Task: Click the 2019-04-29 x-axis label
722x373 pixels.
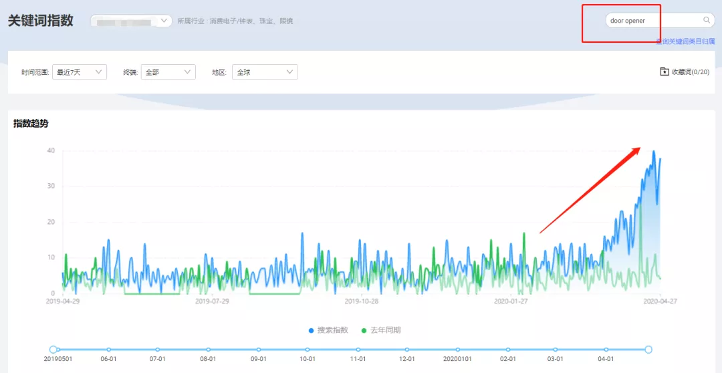Action: click(63, 301)
